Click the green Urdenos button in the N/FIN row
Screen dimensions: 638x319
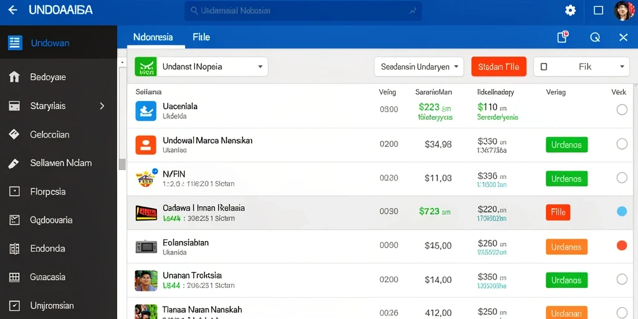tap(566, 179)
